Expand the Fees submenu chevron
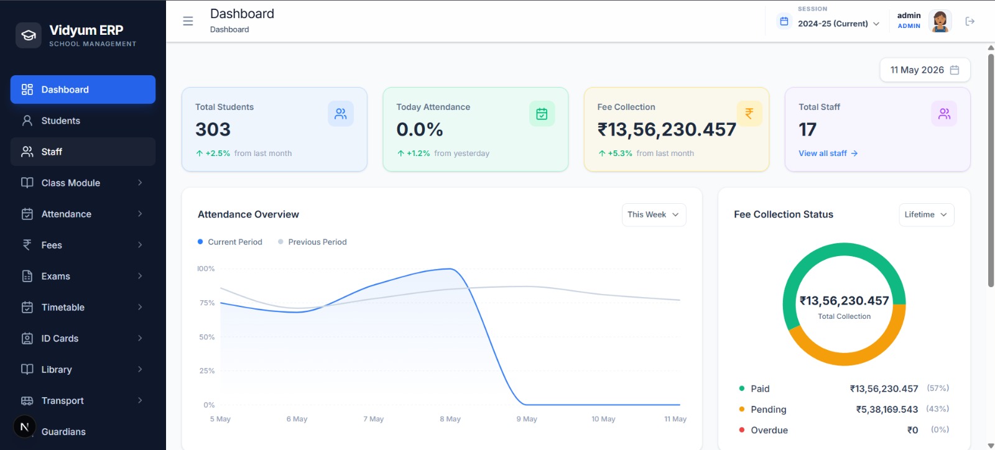This screenshot has height=450, width=995. [x=140, y=245]
